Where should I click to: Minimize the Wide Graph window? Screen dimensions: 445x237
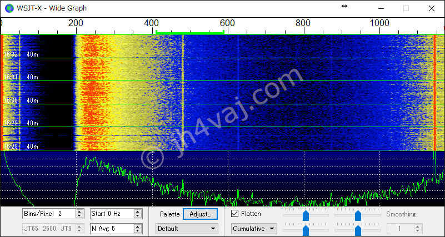click(381, 8)
